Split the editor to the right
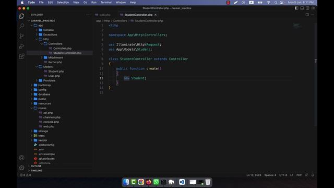 (x=307, y=15)
